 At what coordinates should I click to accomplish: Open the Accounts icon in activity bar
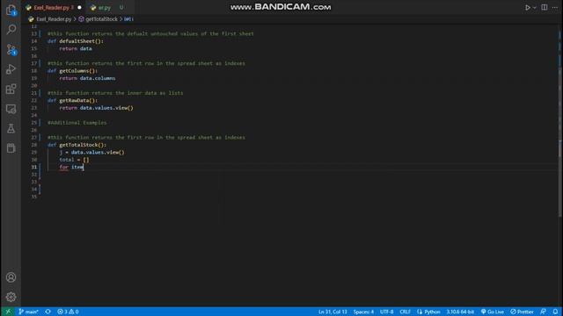11,277
